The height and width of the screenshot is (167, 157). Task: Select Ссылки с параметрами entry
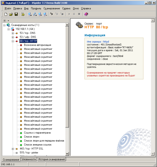(37, 133)
